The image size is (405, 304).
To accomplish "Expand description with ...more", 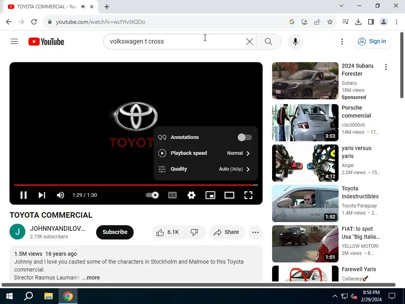I will point(91,277).
